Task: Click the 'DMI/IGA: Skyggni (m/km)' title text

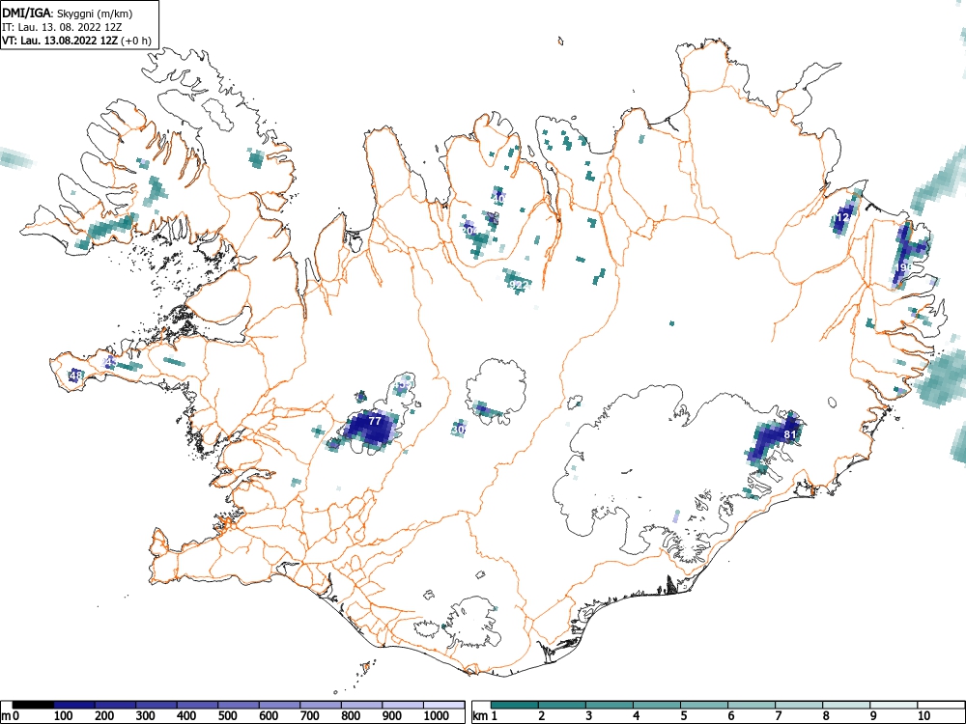Action: pos(68,14)
